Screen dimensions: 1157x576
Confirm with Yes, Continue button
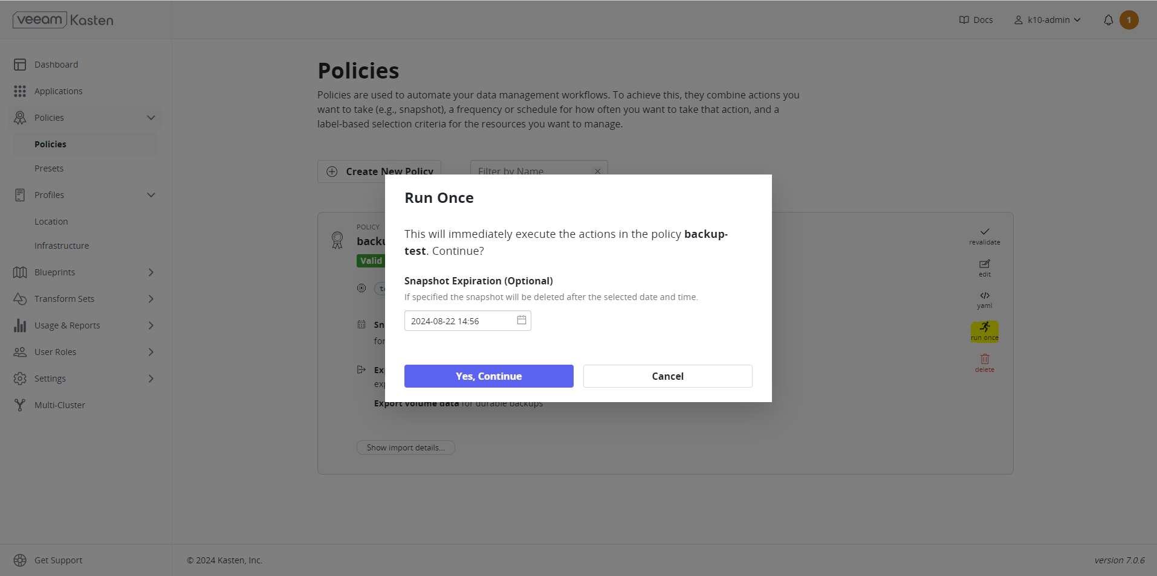pos(488,376)
